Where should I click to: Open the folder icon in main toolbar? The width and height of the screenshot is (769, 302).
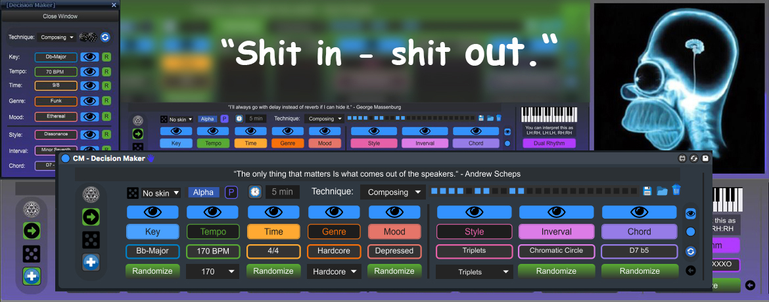(662, 191)
